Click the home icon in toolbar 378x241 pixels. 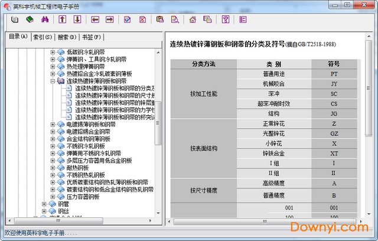(x=193, y=19)
